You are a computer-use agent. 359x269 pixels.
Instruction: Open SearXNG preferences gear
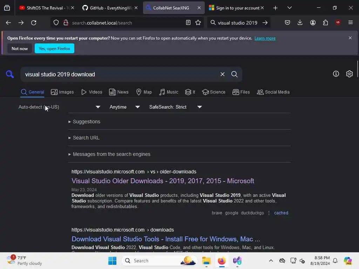[350, 74]
